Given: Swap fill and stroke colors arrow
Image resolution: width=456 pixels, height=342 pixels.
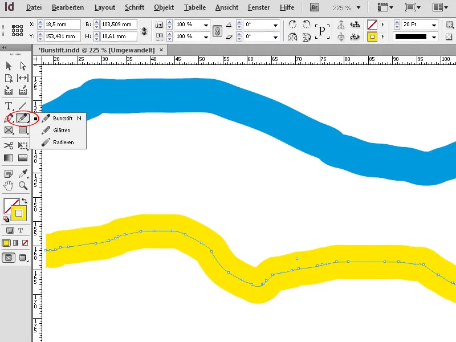Looking at the screenshot, I should (25, 201).
